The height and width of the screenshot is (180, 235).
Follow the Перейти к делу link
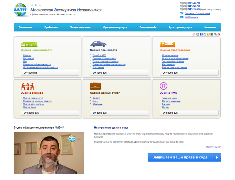(x=214, y=147)
